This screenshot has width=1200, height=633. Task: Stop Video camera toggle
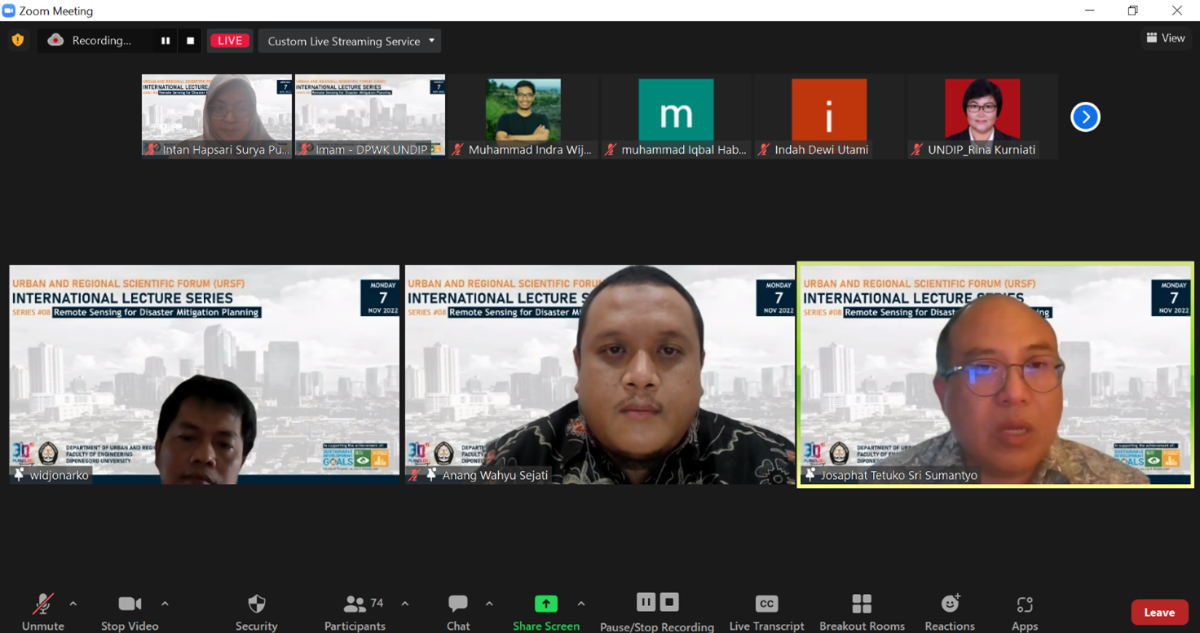coord(130,611)
